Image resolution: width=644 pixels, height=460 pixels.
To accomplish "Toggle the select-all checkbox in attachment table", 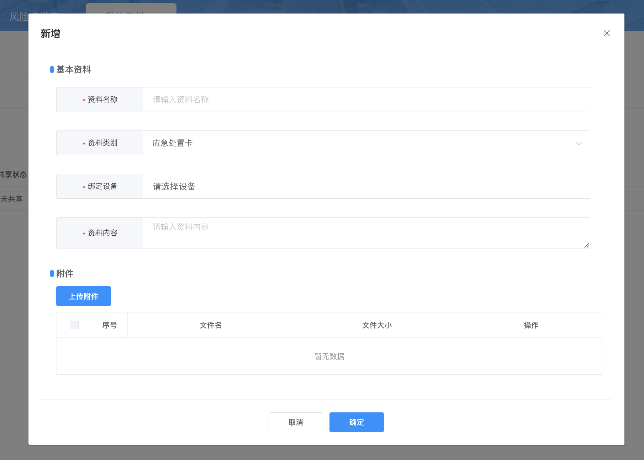I will (x=74, y=325).
